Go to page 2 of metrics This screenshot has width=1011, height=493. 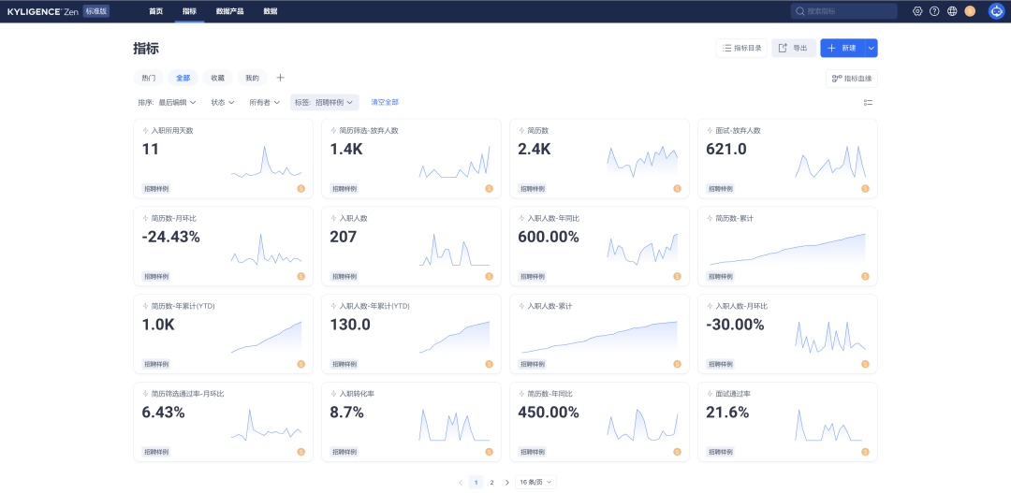click(x=491, y=482)
